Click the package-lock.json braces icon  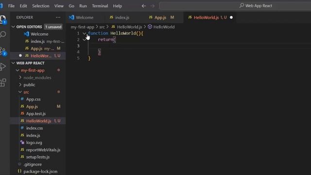[x=19, y=171]
